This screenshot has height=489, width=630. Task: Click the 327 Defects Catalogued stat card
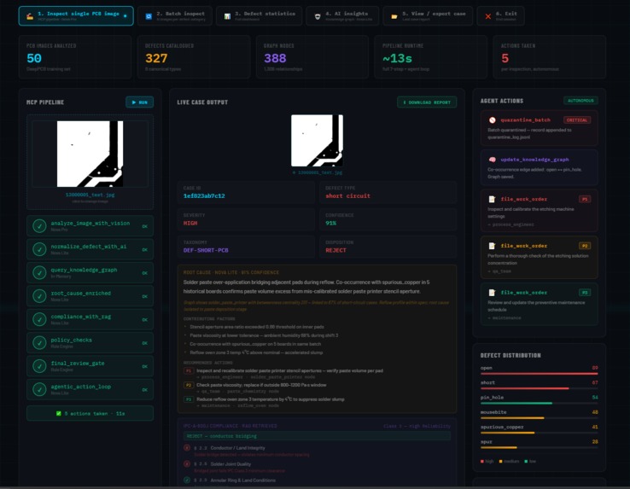[x=194, y=57]
